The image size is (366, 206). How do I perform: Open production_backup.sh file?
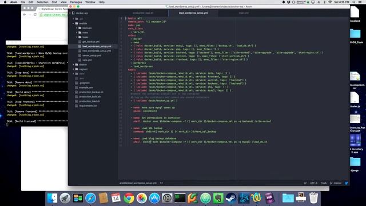click(x=91, y=92)
